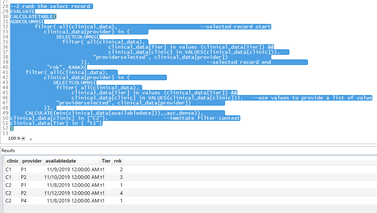Screen dimensions: 377x213
Task: Click the "t1" value on line 51
Action: pyautogui.click(x=93, y=123)
